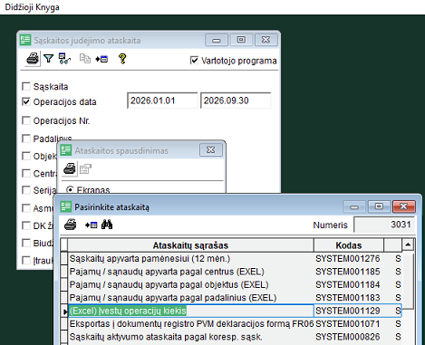Click scrollbar up arrow in report list
This screenshot has height=345, width=425.
point(408,244)
